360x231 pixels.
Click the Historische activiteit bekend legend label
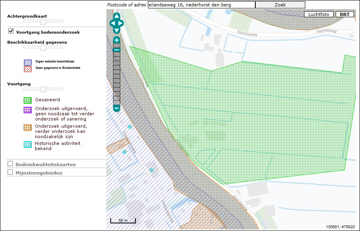pos(58,146)
